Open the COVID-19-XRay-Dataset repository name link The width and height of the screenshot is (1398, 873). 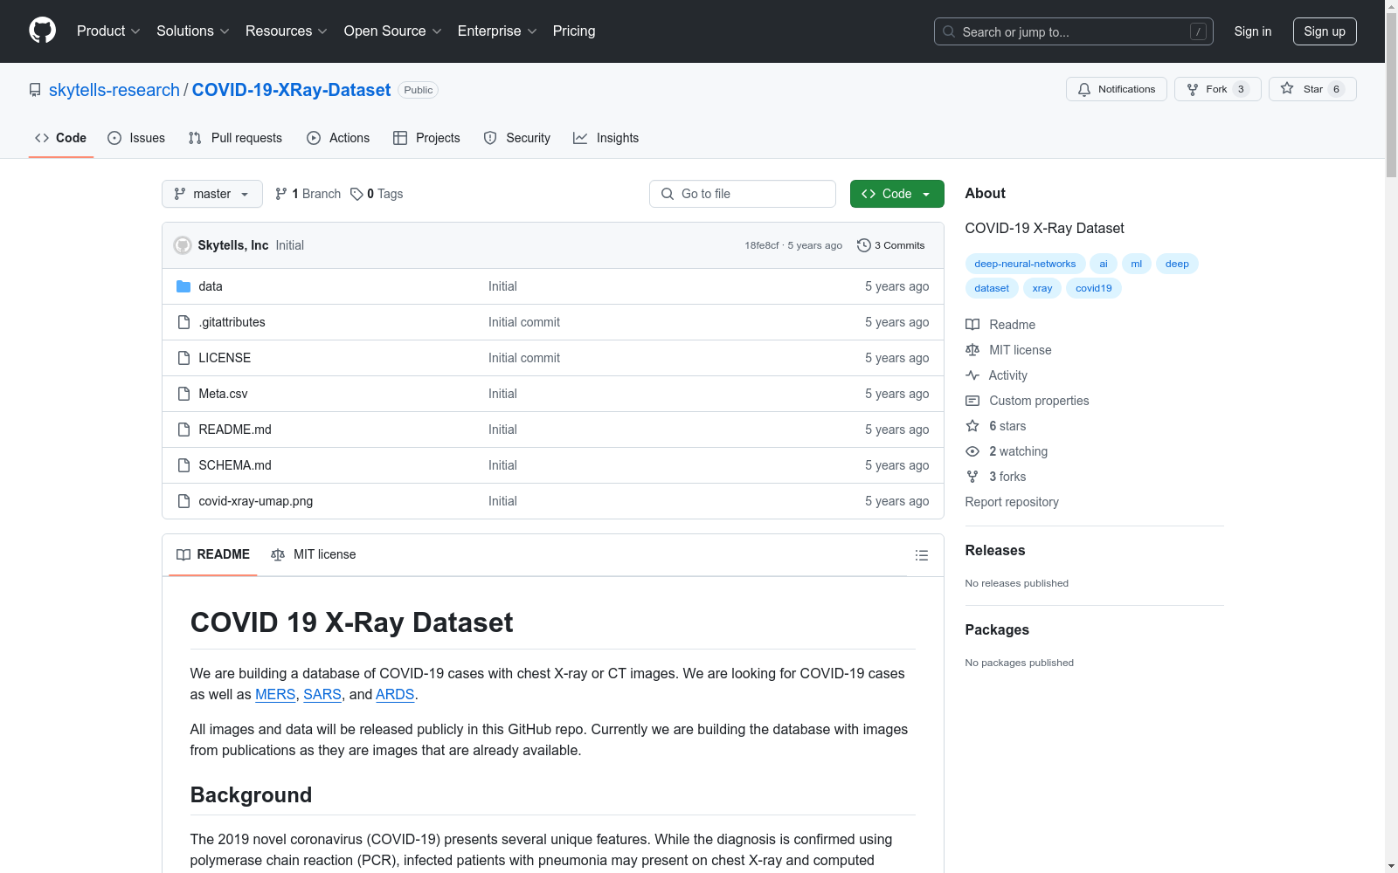[291, 90]
